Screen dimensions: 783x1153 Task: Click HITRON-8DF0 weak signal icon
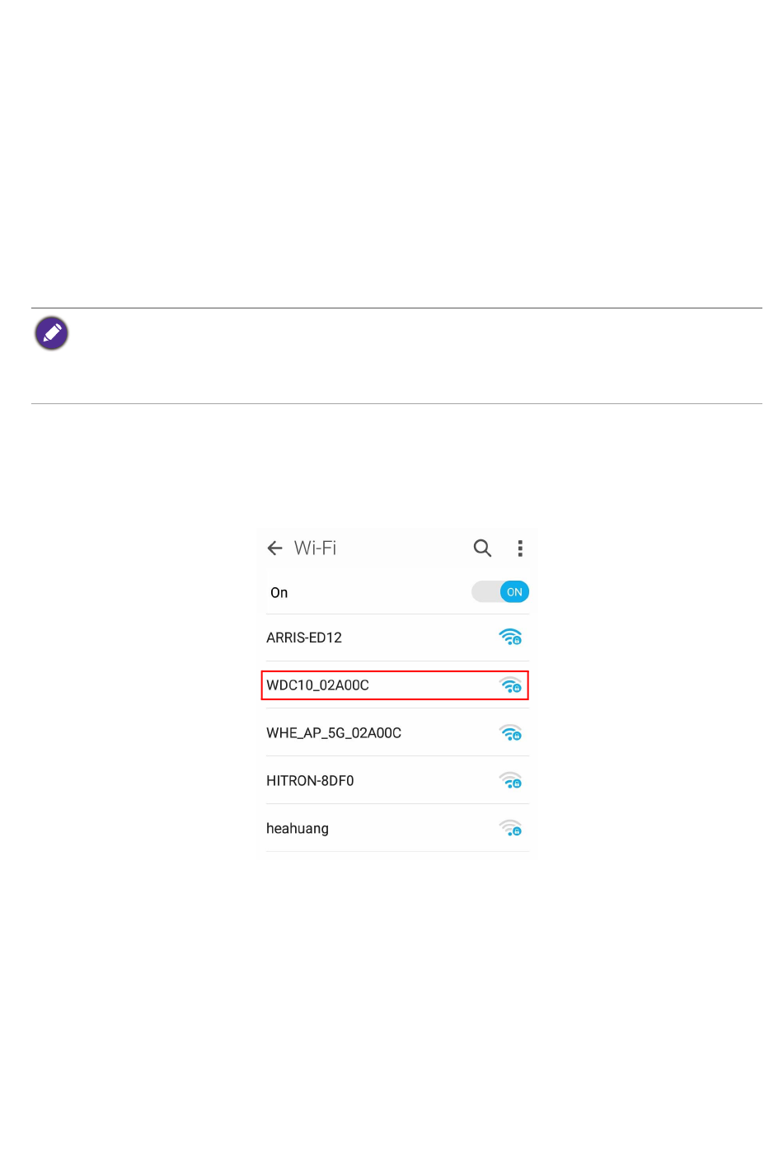tap(511, 780)
